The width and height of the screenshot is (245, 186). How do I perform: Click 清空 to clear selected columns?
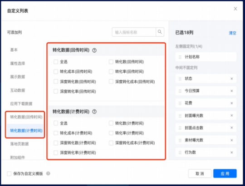tap(232, 33)
